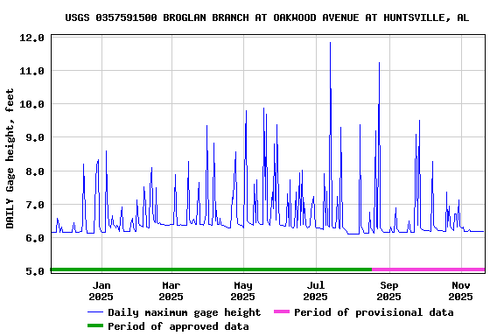Click the 11.2 ft peak before Sep 2025
The height and width of the screenshot is (336, 504).
[379, 63]
